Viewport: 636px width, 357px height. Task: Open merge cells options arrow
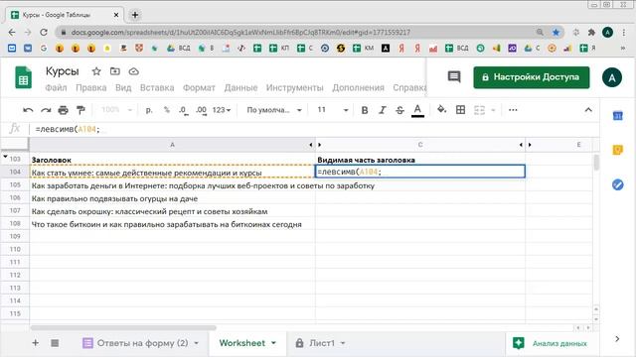tap(493, 110)
